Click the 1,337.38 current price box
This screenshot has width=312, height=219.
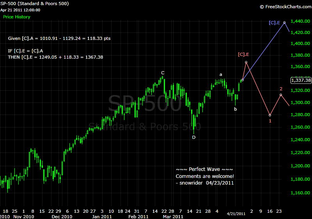click(301, 80)
